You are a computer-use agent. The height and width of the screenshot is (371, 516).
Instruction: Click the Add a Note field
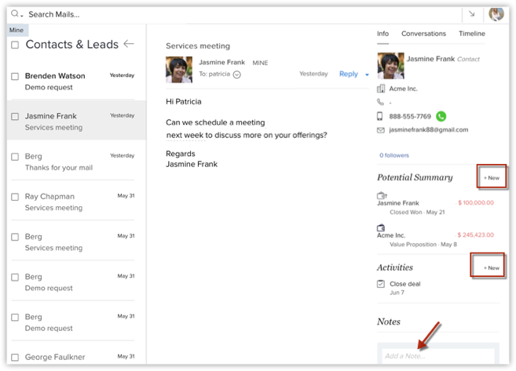click(437, 356)
